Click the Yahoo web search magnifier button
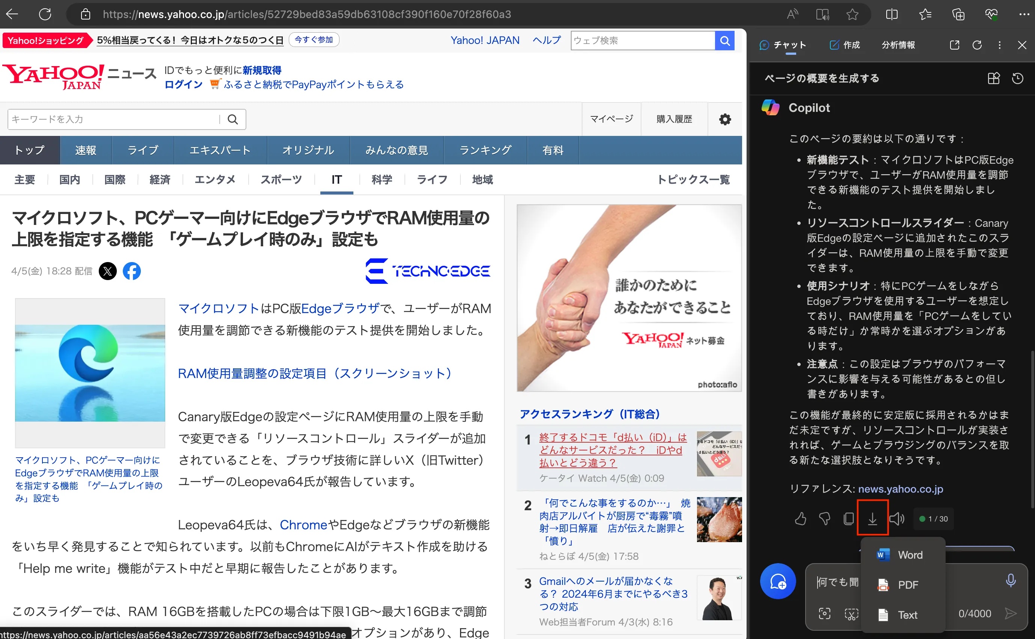 (724, 41)
